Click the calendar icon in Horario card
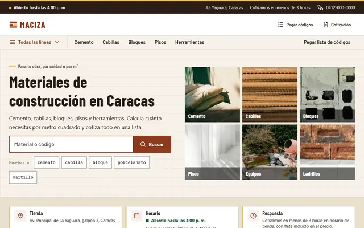This screenshot has height=228, width=364. pos(136,215)
